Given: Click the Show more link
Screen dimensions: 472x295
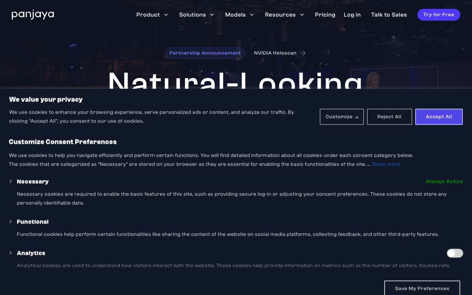Looking at the screenshot, I should click(386, 164).
